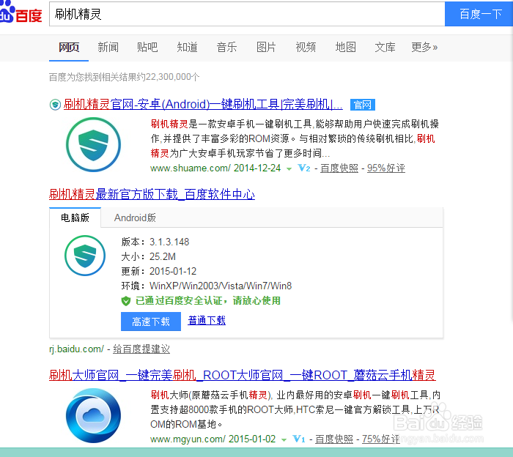The width and height of the screenshot is (513, 457).
Task: Open the 地图 tab
Action: (345, 48)
